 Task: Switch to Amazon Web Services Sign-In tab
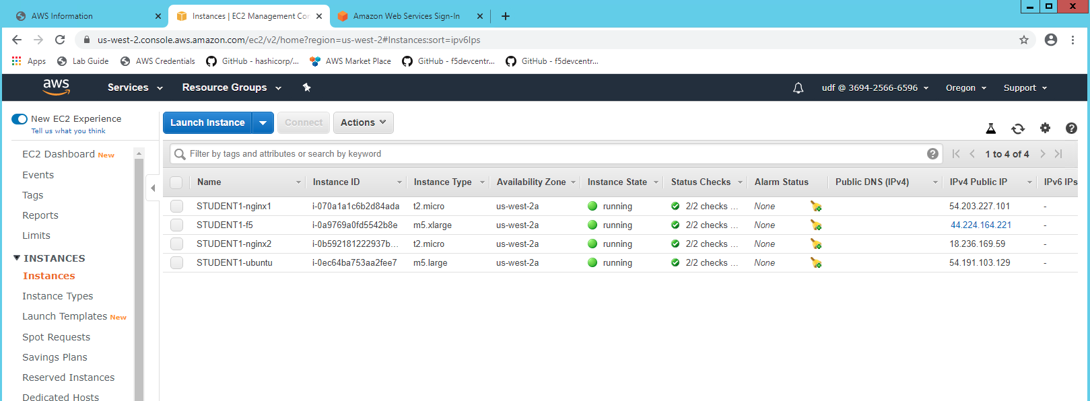coord(411,16)
